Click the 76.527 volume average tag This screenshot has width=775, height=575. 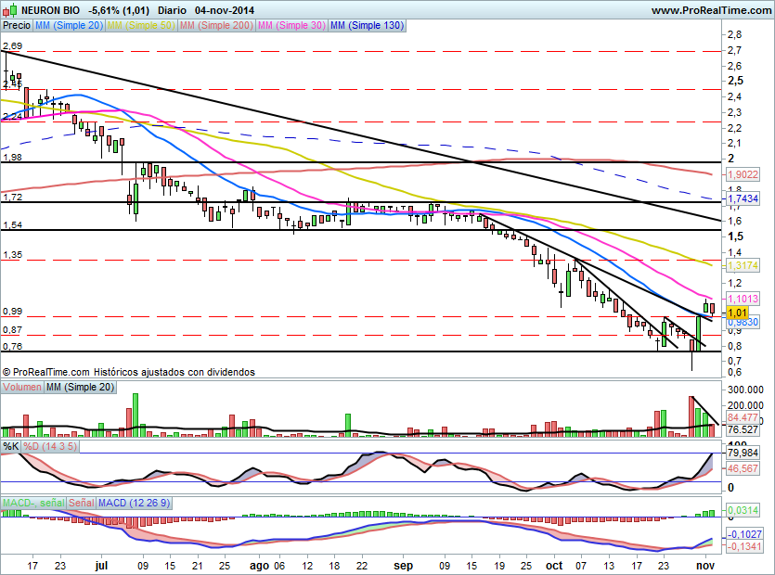[743, 429]
